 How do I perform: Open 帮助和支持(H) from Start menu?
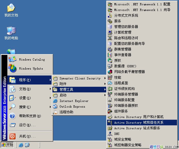(x=30, y=116)
